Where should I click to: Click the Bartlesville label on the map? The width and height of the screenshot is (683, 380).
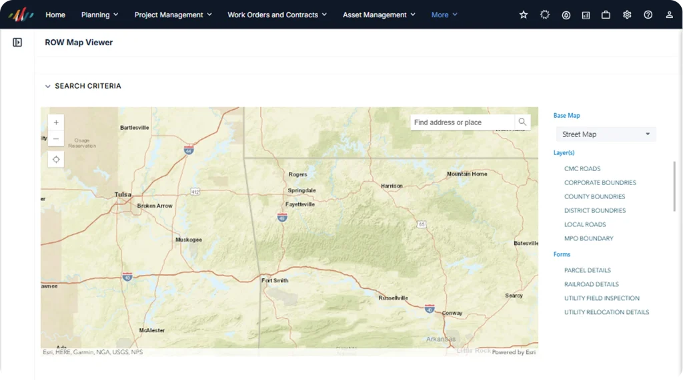(135, 128)
